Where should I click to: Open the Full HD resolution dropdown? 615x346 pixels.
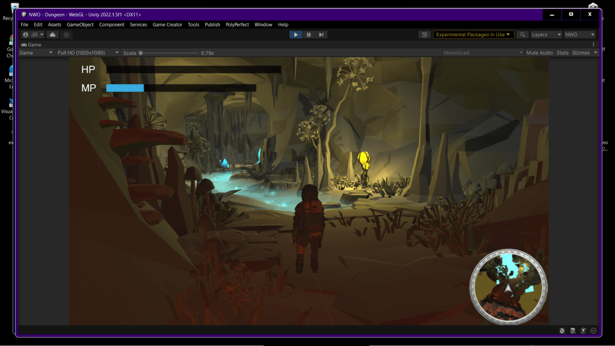[x=87, y=53]
